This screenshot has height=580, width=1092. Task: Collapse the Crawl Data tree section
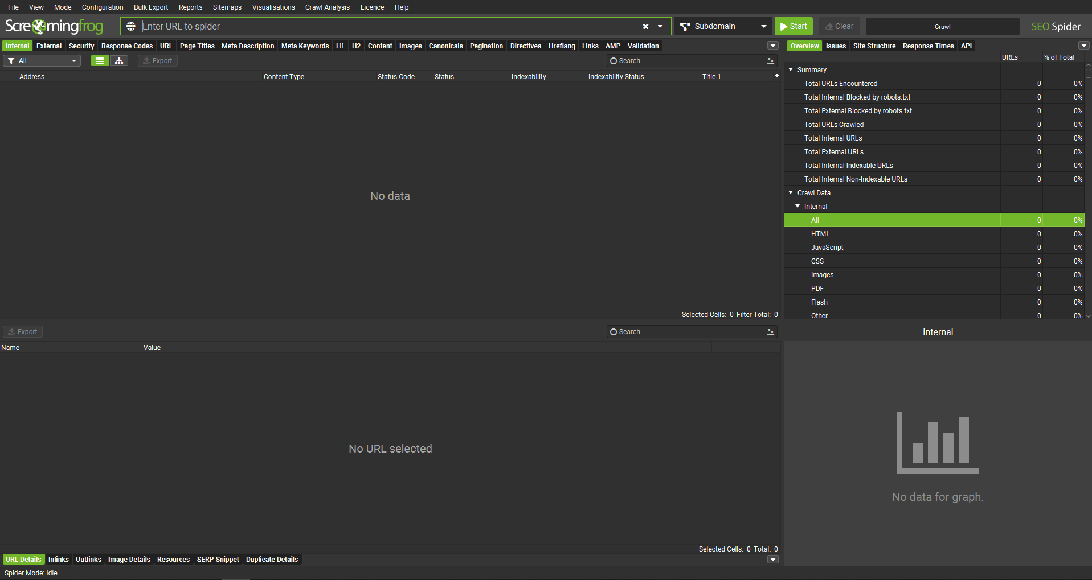791,193
